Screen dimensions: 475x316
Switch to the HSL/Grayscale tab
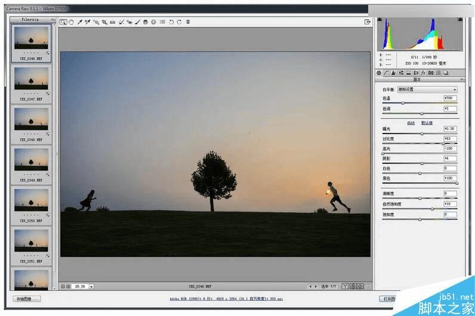(x=401, y=73)
